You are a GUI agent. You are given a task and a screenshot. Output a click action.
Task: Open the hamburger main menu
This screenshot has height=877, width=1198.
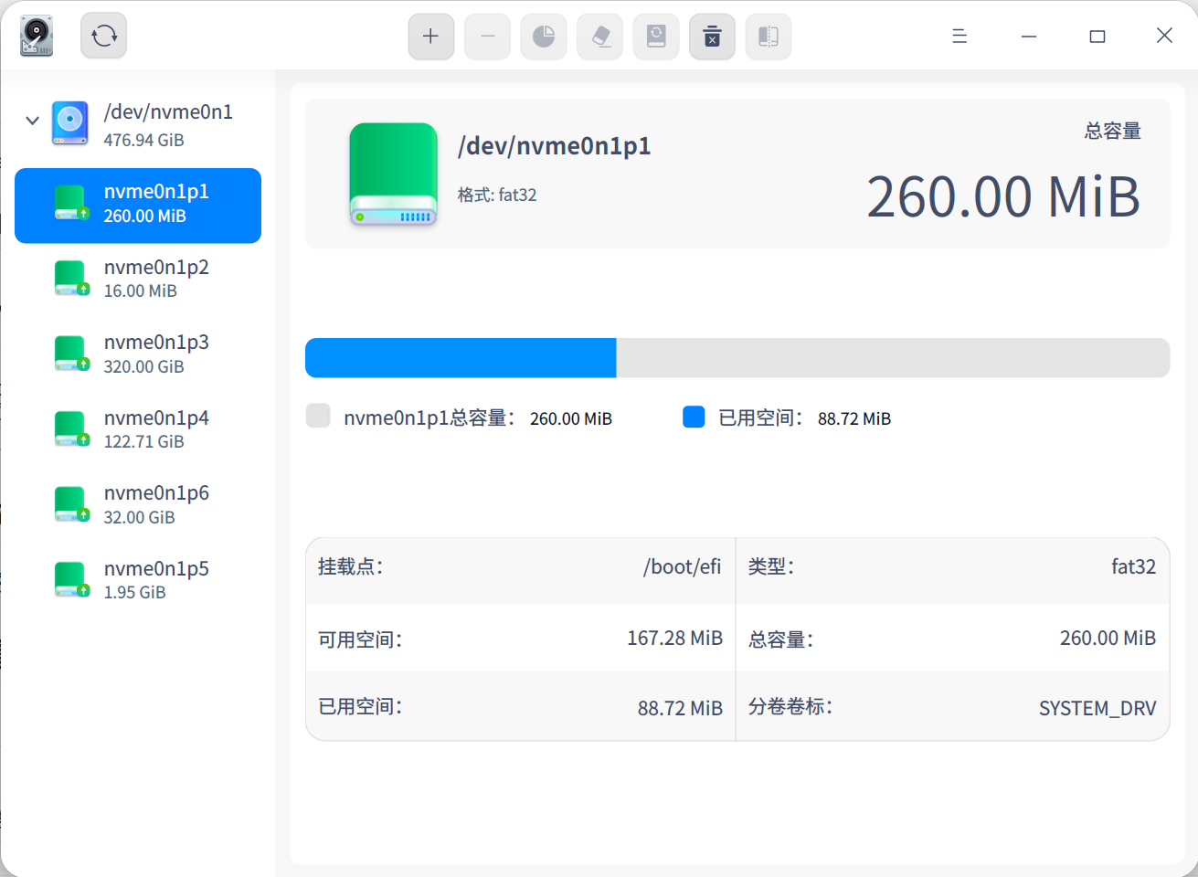click(959, 35)
